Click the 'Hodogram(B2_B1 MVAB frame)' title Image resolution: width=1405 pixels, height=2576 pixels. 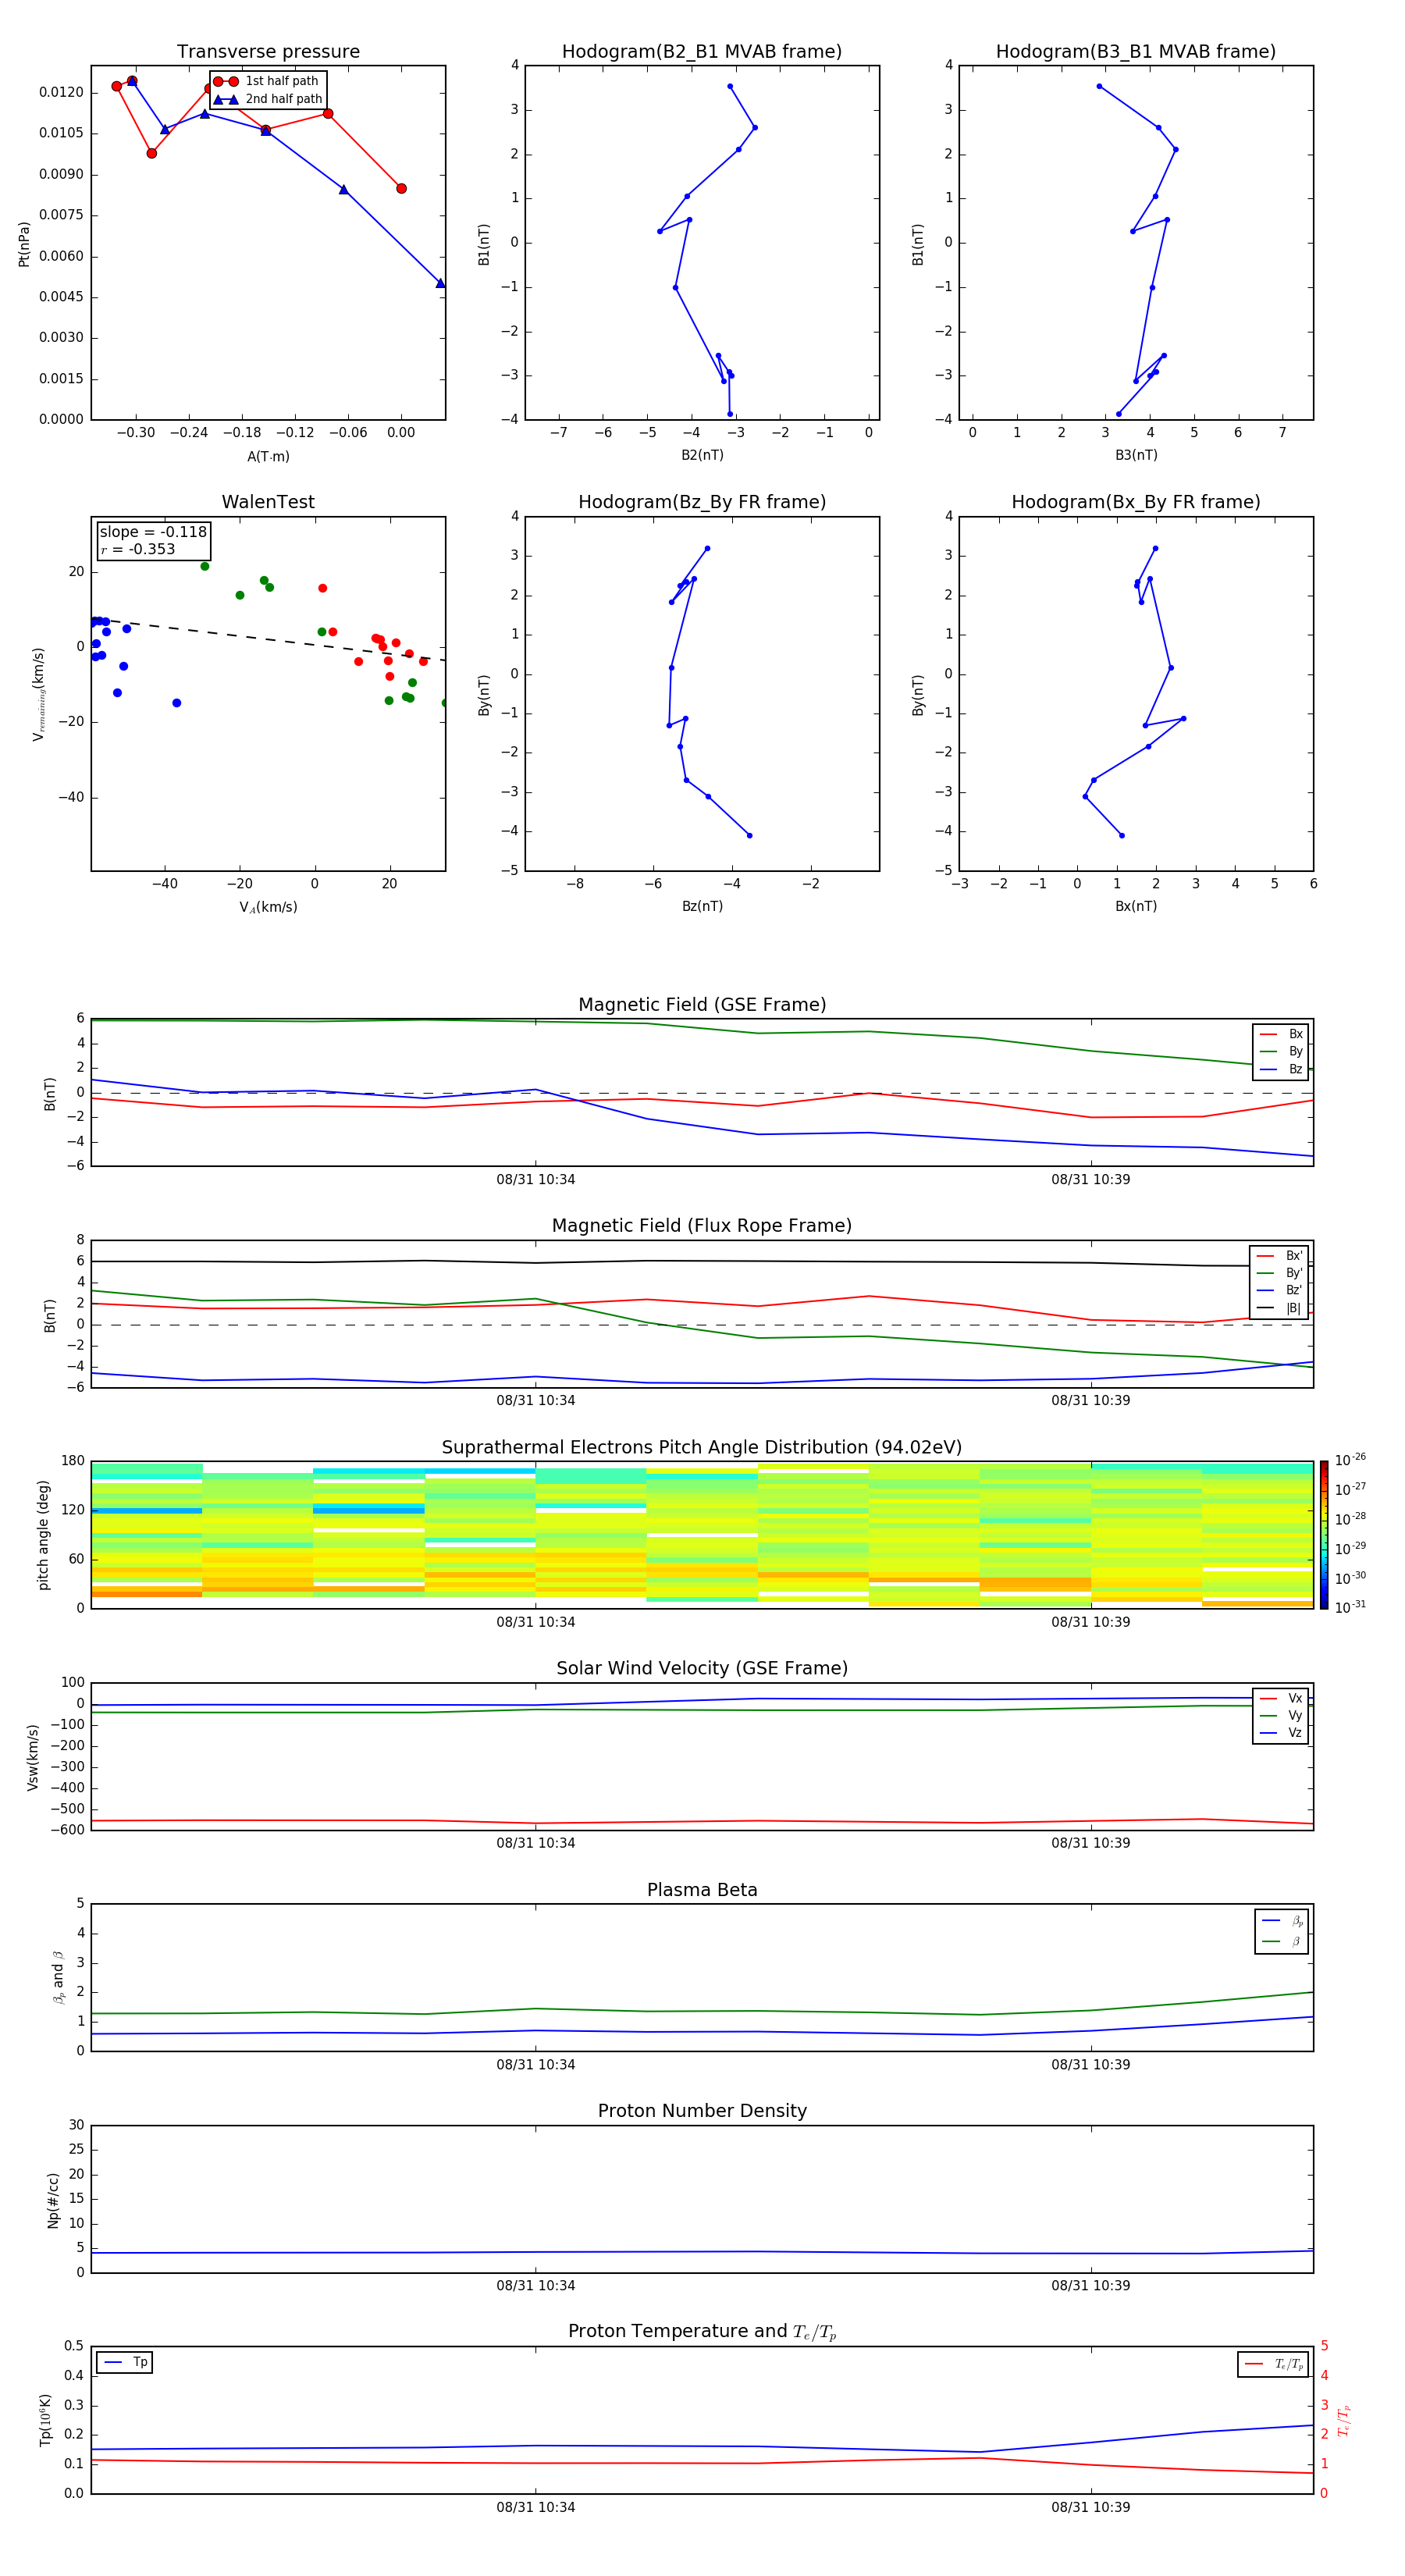[702, 52]
